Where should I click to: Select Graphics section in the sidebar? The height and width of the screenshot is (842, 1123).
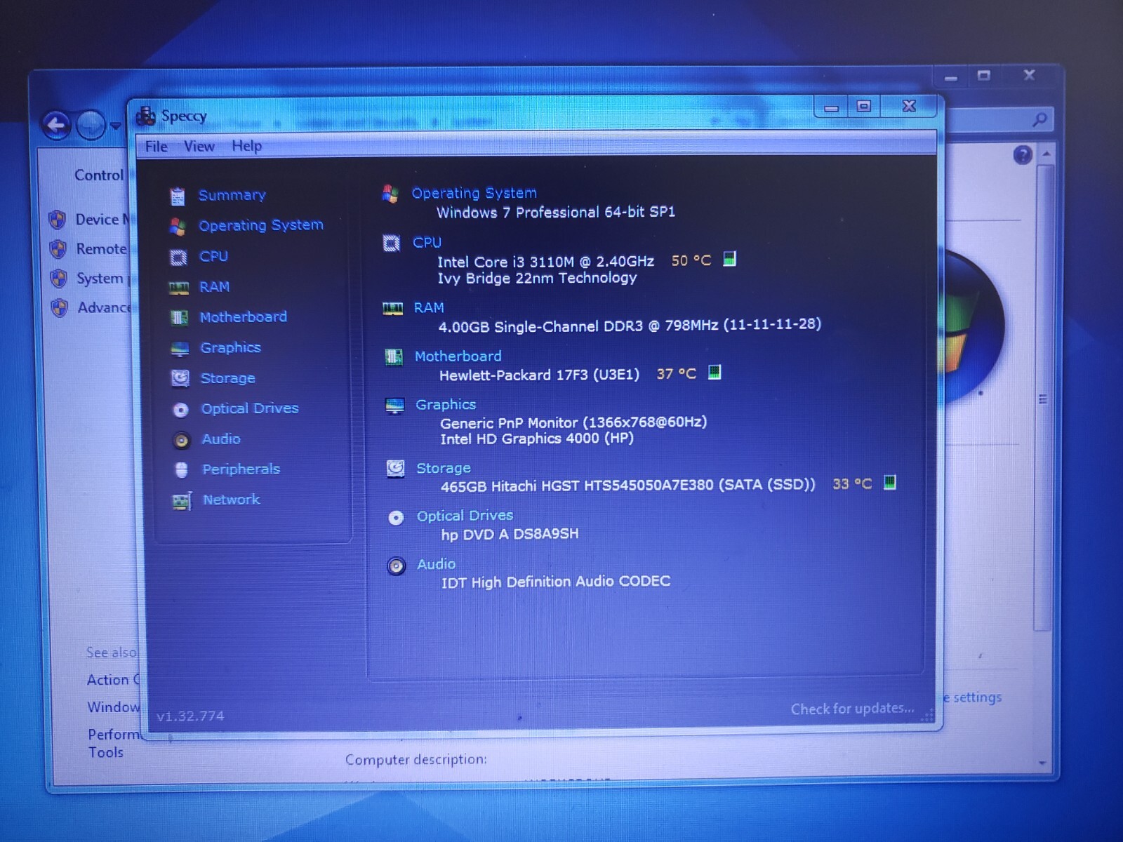tap(230, 348)
